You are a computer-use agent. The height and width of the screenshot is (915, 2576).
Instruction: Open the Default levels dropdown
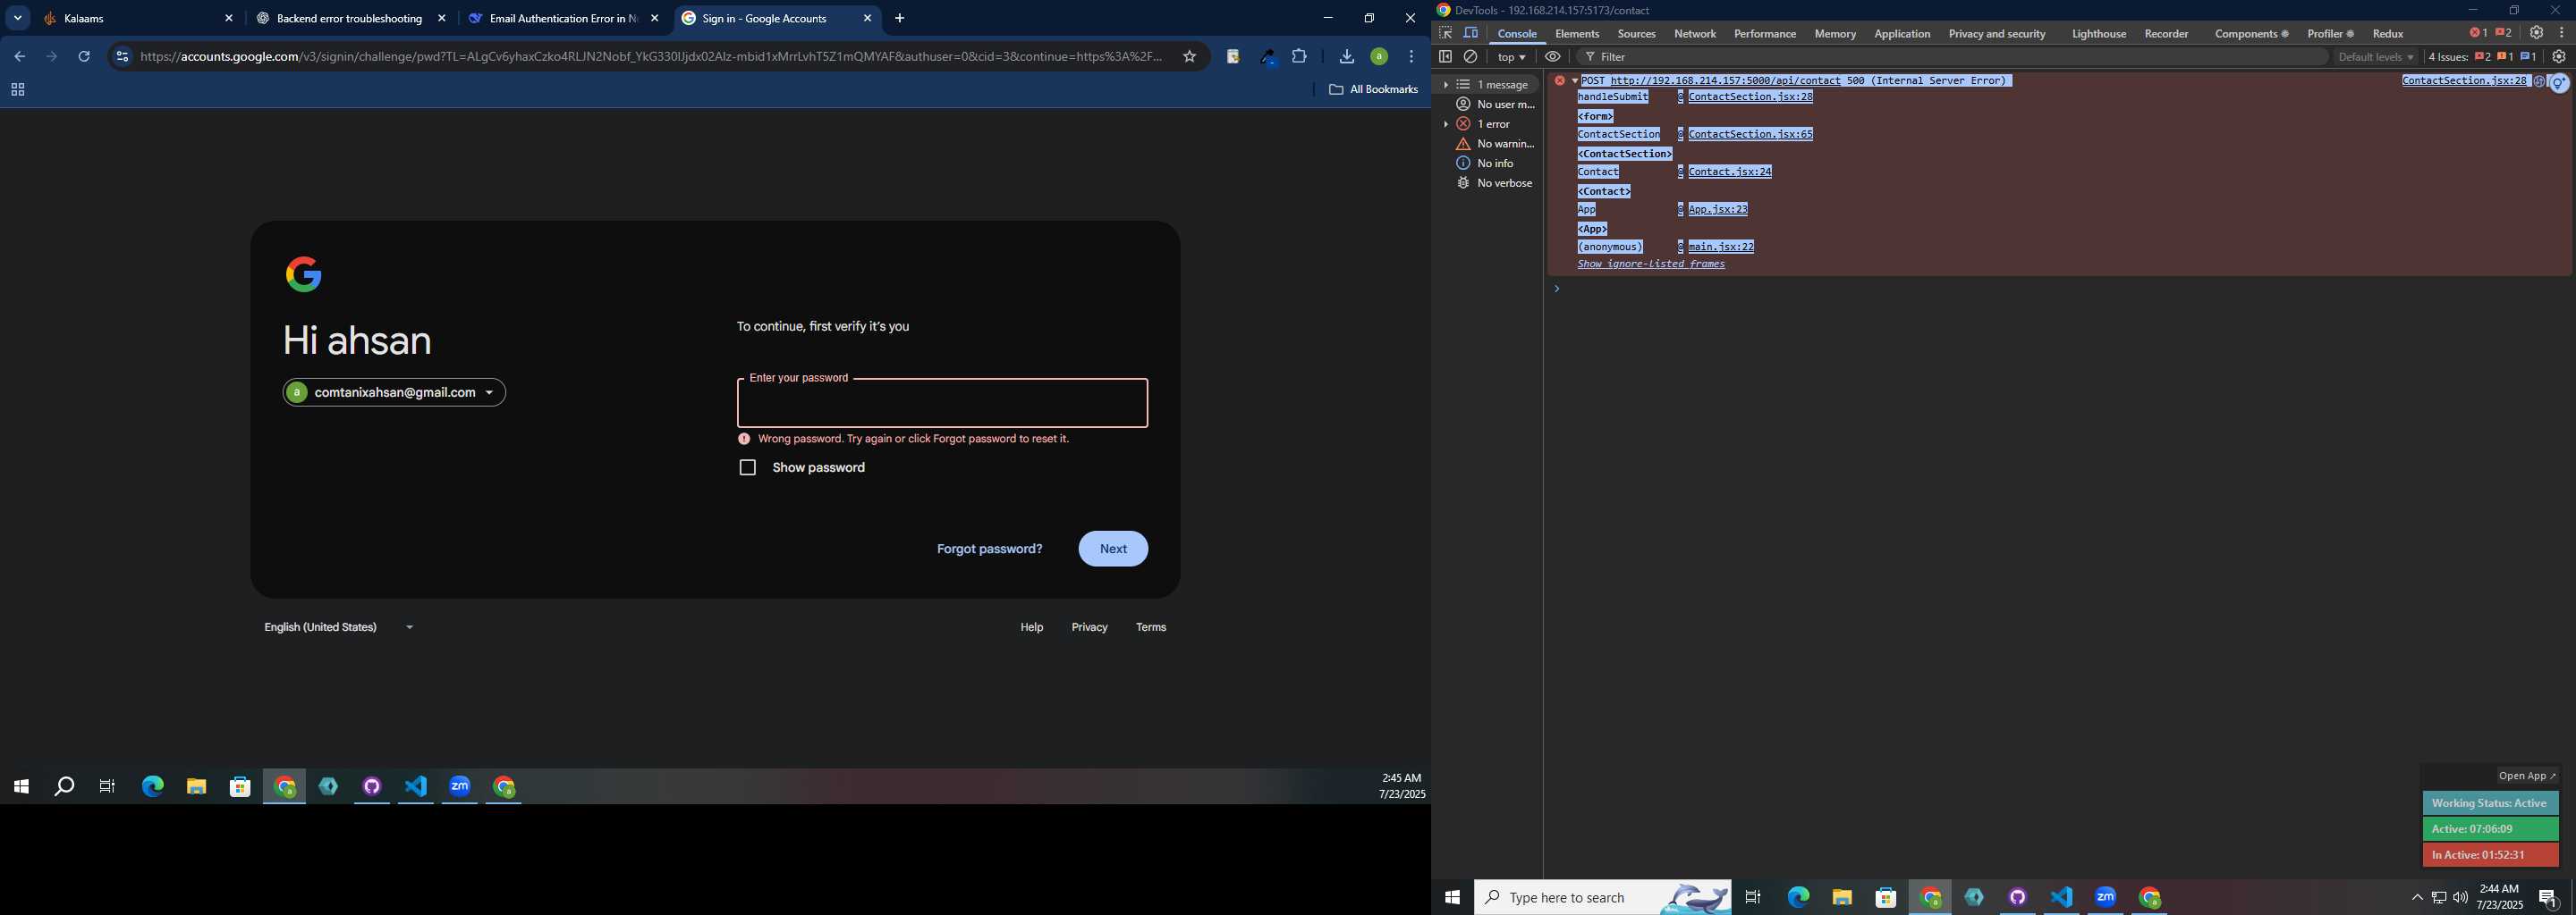click(2376, 57)
